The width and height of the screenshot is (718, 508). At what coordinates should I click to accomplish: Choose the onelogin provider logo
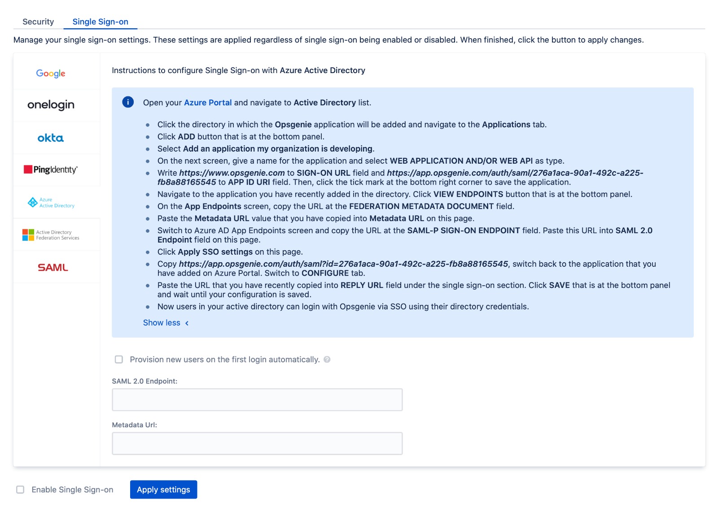[x=51, y=105]
